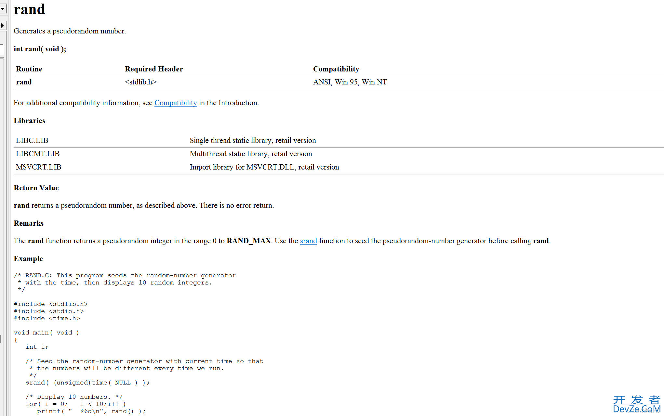Click the 'LIBC.LIB' library cell
The image size is (664, 416).
pyautogui.click(x=32, y=141)
